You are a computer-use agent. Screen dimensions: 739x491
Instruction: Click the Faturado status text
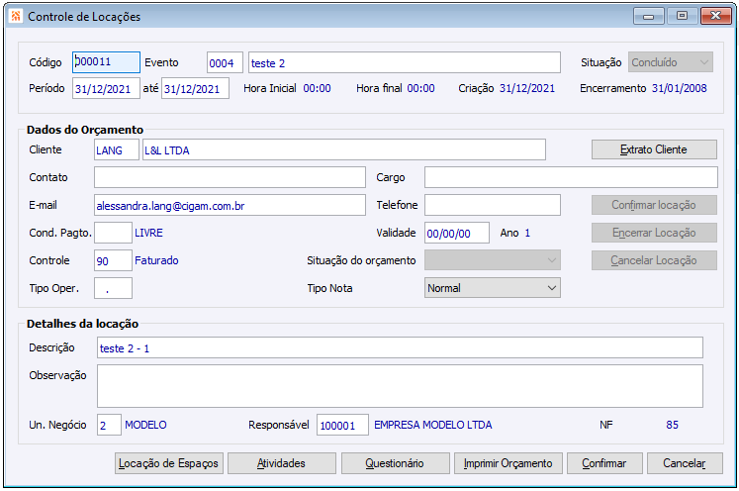pos(156,260)
